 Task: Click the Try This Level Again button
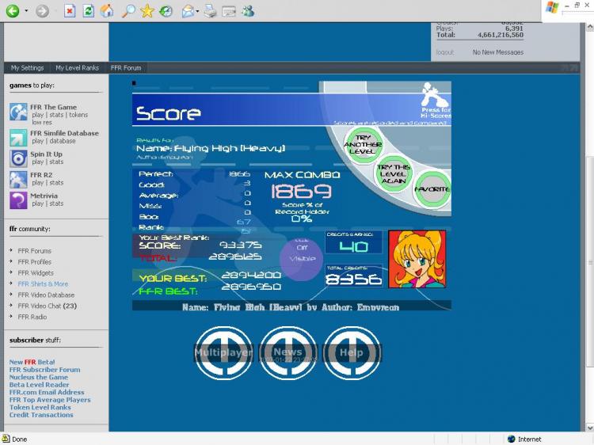[393, 173]
